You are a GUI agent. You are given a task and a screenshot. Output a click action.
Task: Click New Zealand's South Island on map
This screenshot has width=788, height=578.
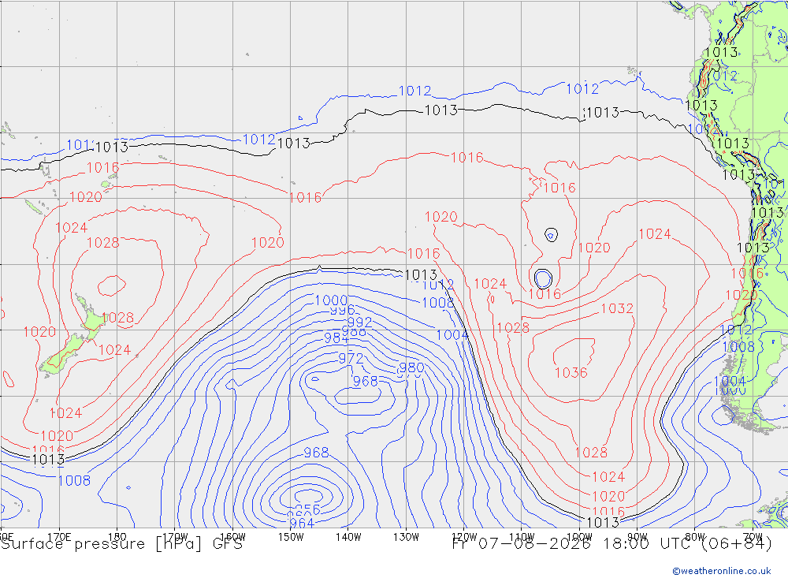63,355
